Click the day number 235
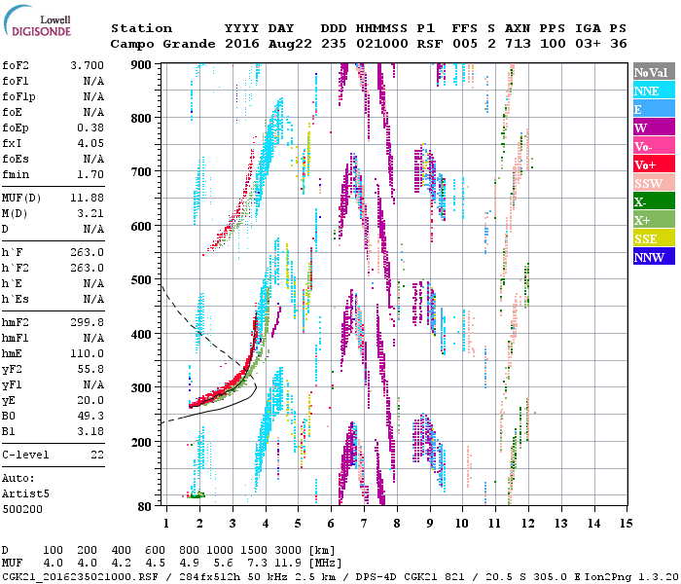681x584 pixels. pyautogui.click(x=334, y=44)
